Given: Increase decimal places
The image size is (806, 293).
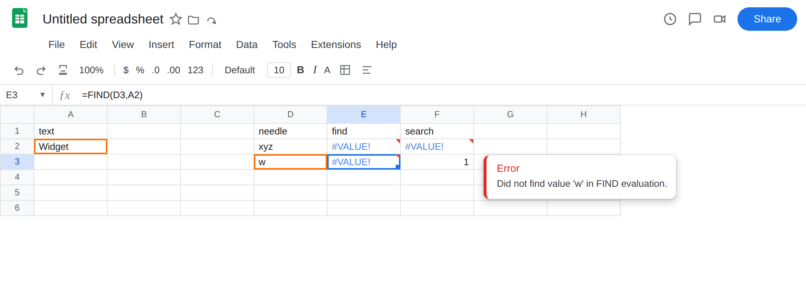Looking at the screenshot, I should point(174,70).
